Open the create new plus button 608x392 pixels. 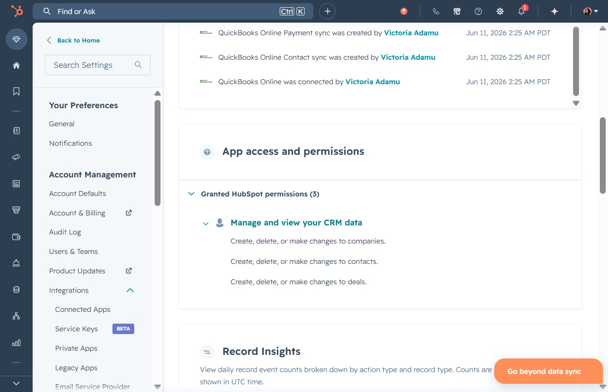point(327,11)
